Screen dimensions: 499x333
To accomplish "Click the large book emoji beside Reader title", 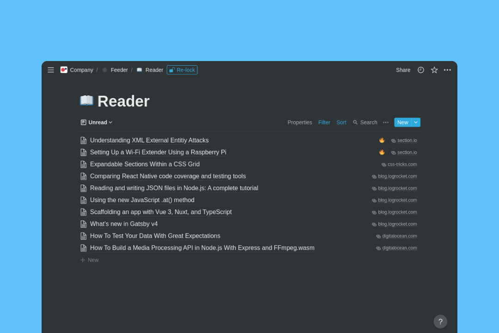I will click(x=86, y=101).
